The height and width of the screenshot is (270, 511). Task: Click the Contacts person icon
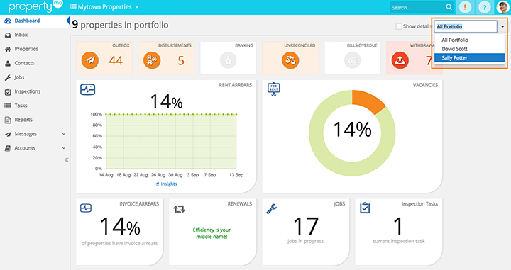8,64
